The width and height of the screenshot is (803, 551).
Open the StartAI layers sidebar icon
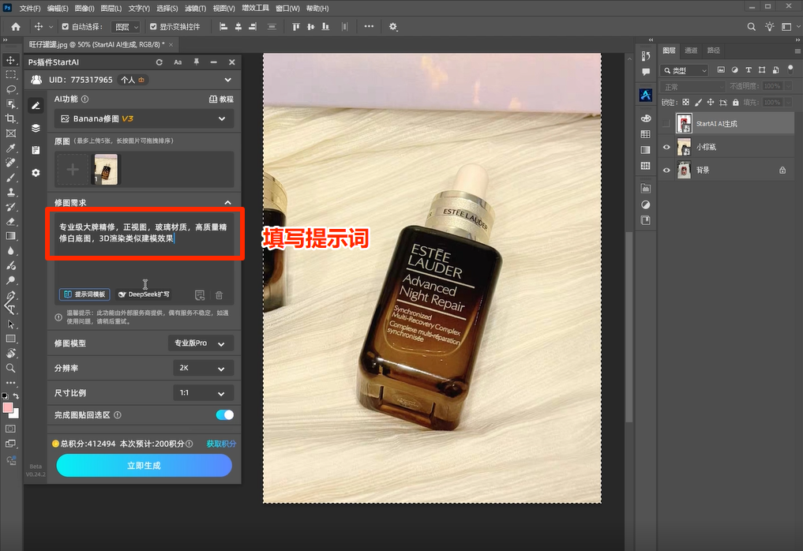coord(36,128)
